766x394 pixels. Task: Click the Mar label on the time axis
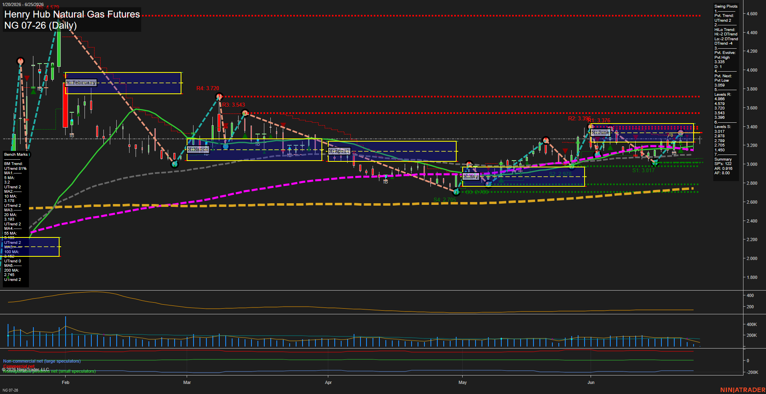point(187,382)
